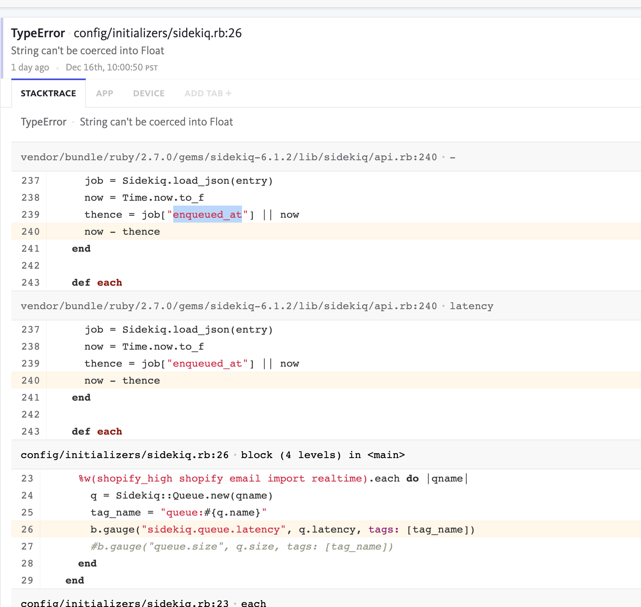
Task: Click 'def each' on line 243 in first frame
Action: [x=97, y=282]
